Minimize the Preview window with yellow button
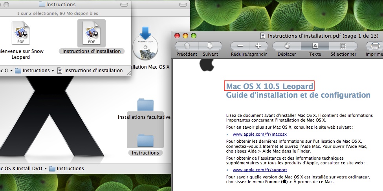The image size is (383, 191). coord(185,36)
